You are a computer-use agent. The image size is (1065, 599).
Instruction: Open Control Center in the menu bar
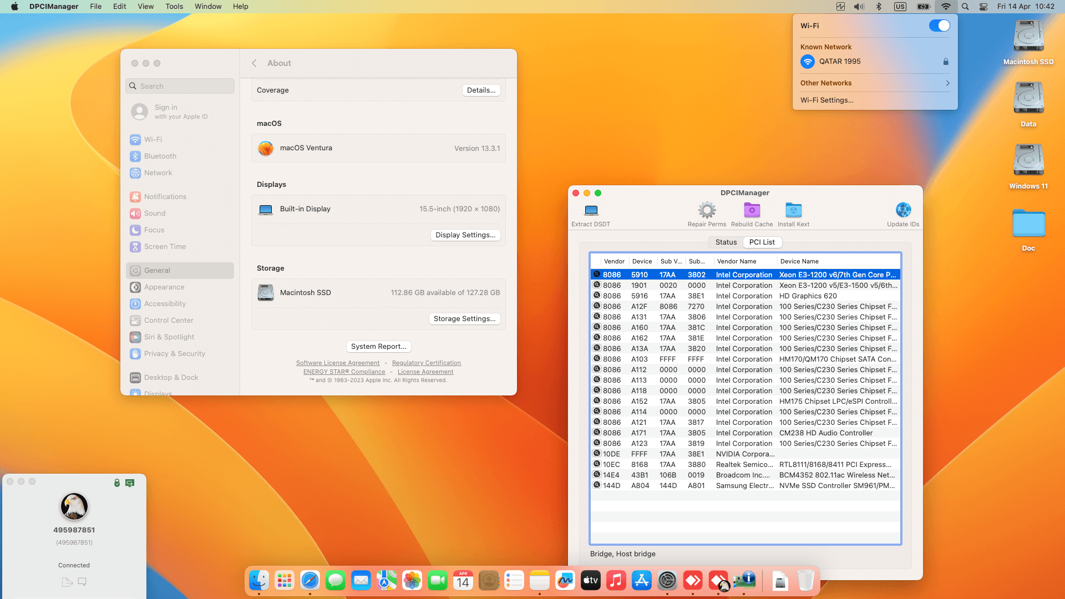tap(983, 7)
